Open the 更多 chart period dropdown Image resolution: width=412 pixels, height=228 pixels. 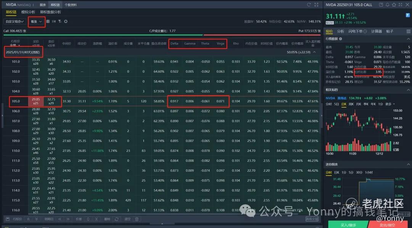tap(390, 104)
